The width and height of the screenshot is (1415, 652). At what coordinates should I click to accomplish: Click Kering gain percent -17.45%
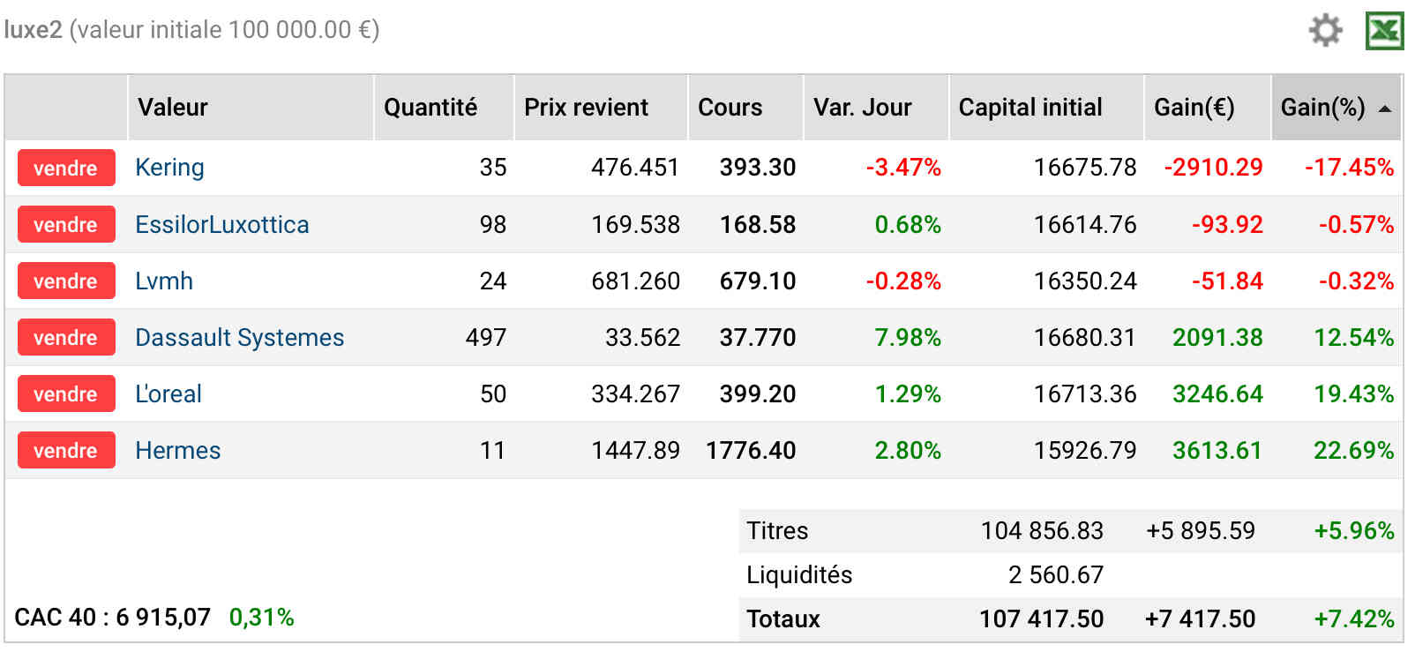(1350, 168)
